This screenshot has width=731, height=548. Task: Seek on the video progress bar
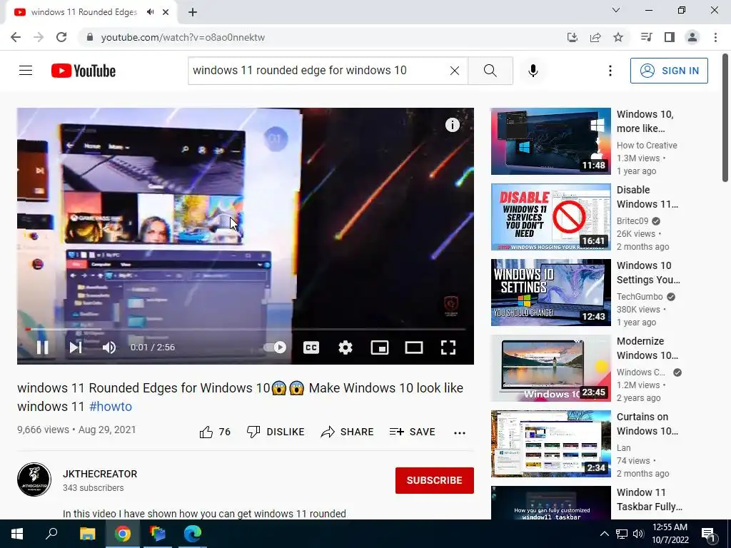(x=246, y=329)
